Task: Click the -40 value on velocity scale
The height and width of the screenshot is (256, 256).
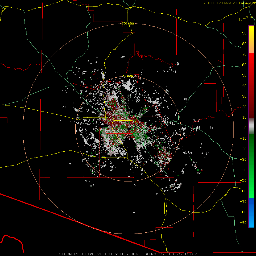Action: coord(243,170)
